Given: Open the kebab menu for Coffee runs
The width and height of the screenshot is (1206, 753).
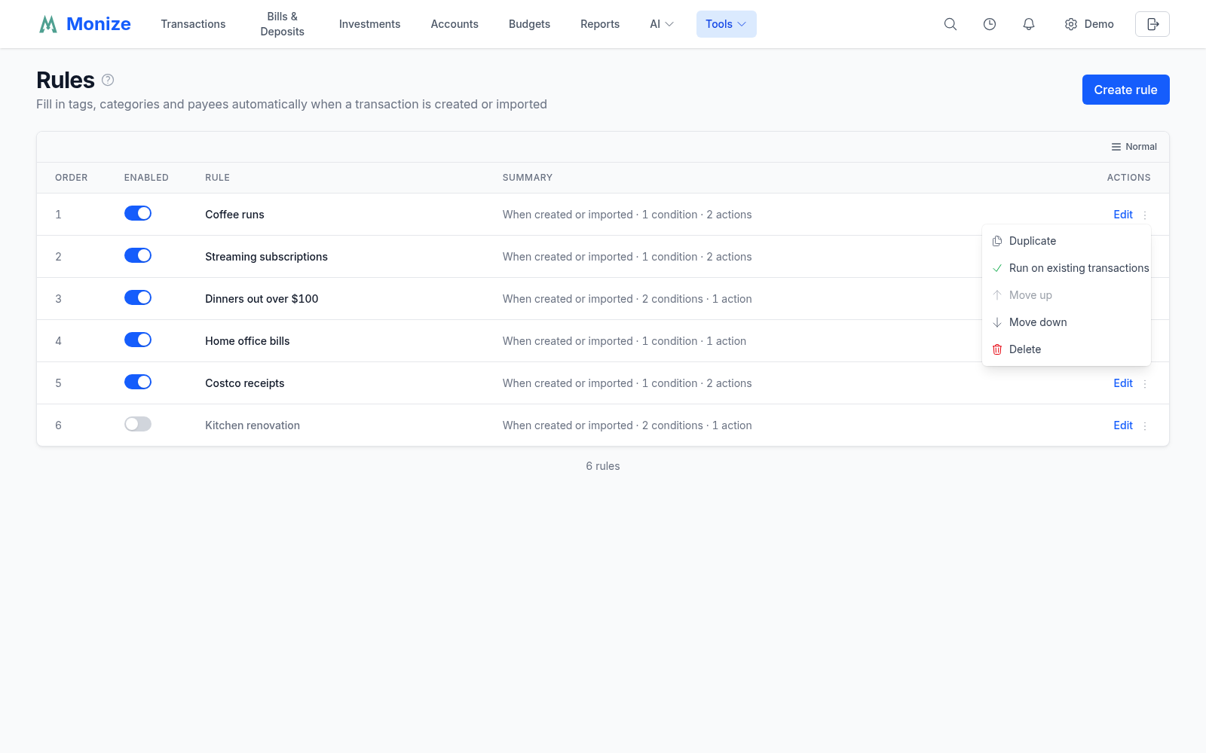Looking at the screenshot, I should (1145, 215).
